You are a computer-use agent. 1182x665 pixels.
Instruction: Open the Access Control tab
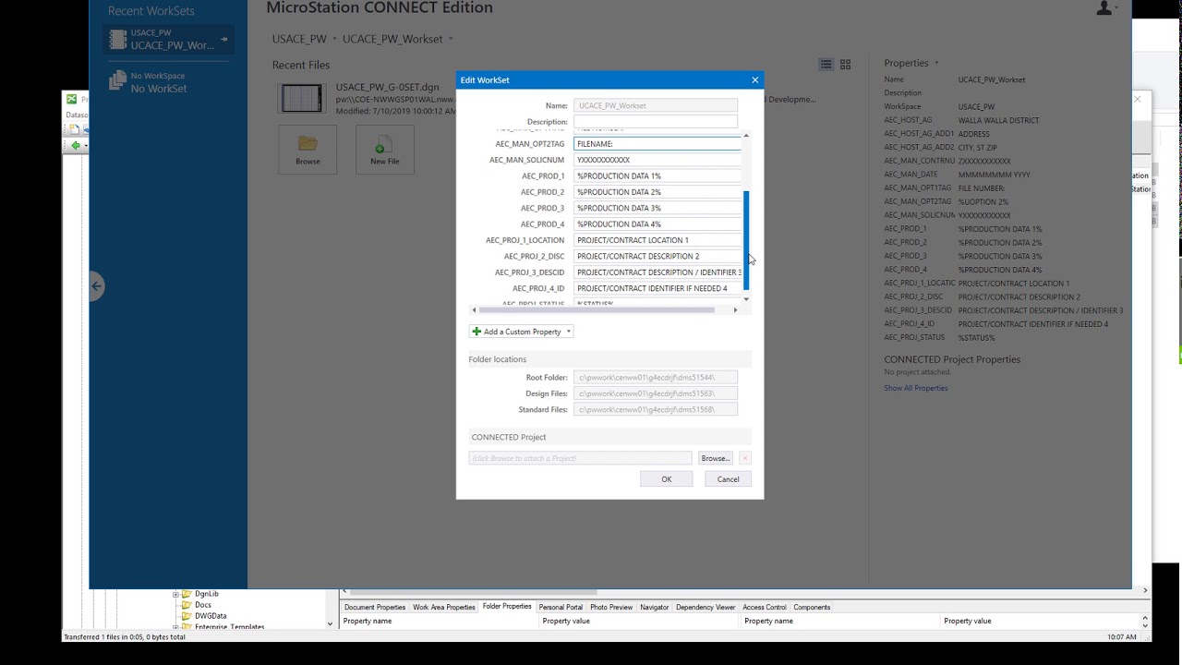pyautogui.click(x=765, y=607)
